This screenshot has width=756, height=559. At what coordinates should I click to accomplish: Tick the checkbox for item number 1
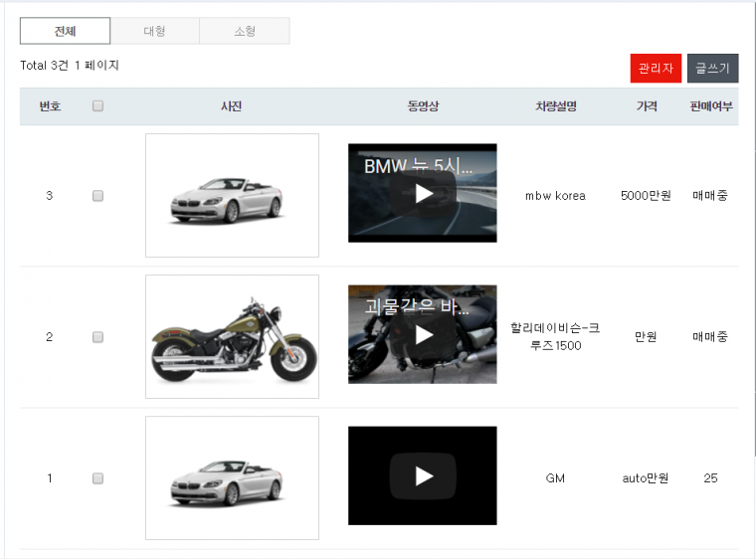[97, 478]
